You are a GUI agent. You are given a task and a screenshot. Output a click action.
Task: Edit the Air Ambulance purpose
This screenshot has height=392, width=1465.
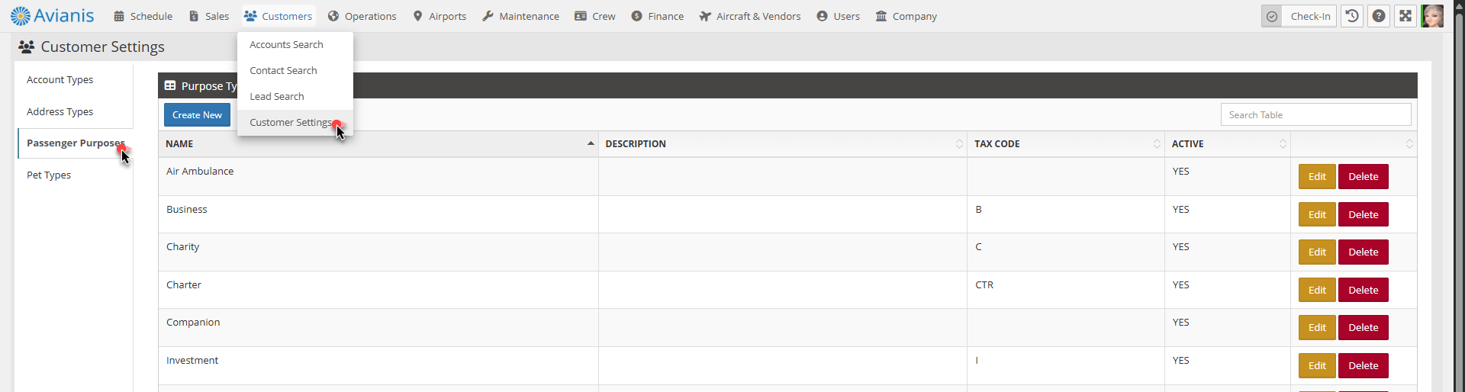pos(1317,176)
